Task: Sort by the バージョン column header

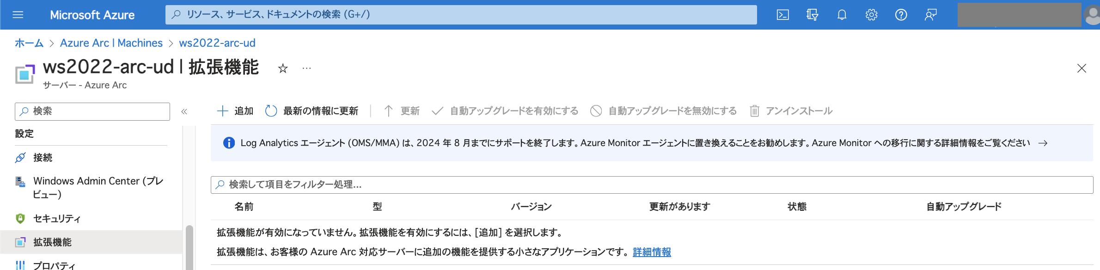Action: (532, 207)
